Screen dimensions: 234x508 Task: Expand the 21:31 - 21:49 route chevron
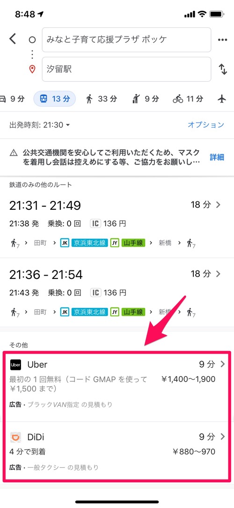click(219, 205)
